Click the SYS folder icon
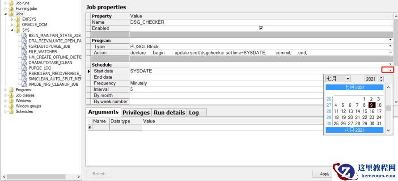Screen dimensions: 398x181 tap(17, 30)
